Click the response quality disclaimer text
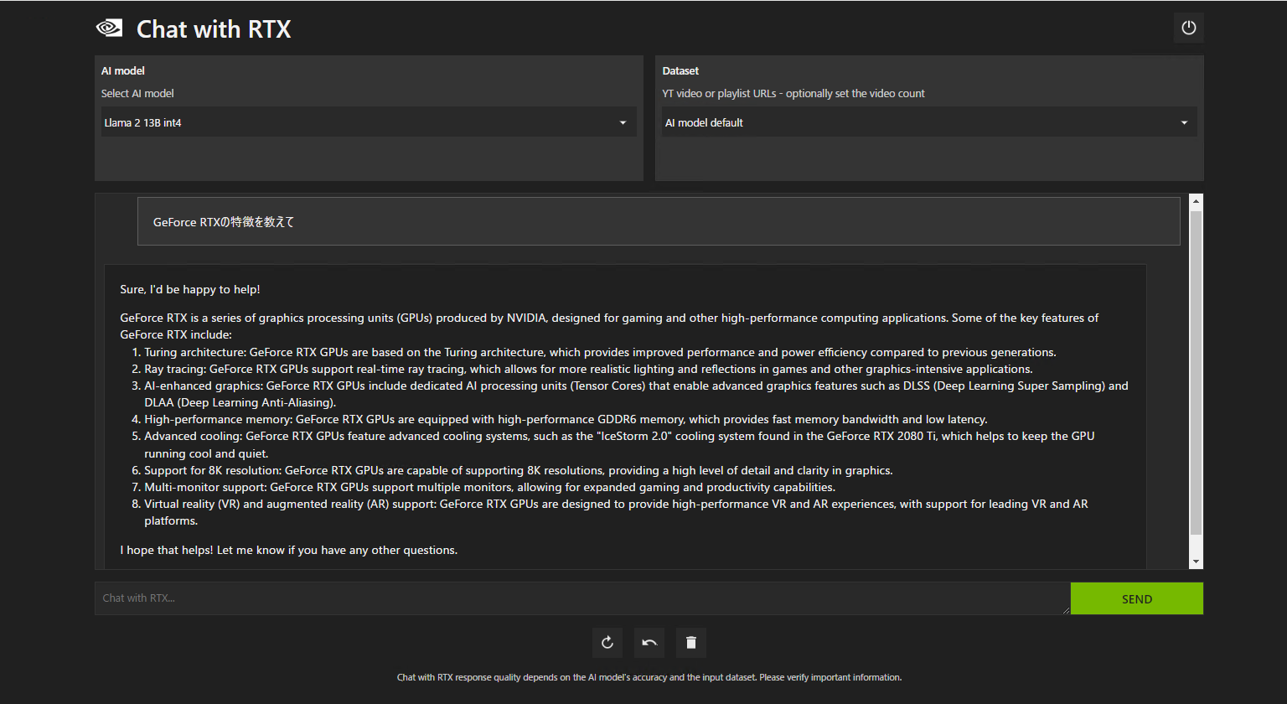This screenshot has width=1287, height=704. [x=649, y=676]
